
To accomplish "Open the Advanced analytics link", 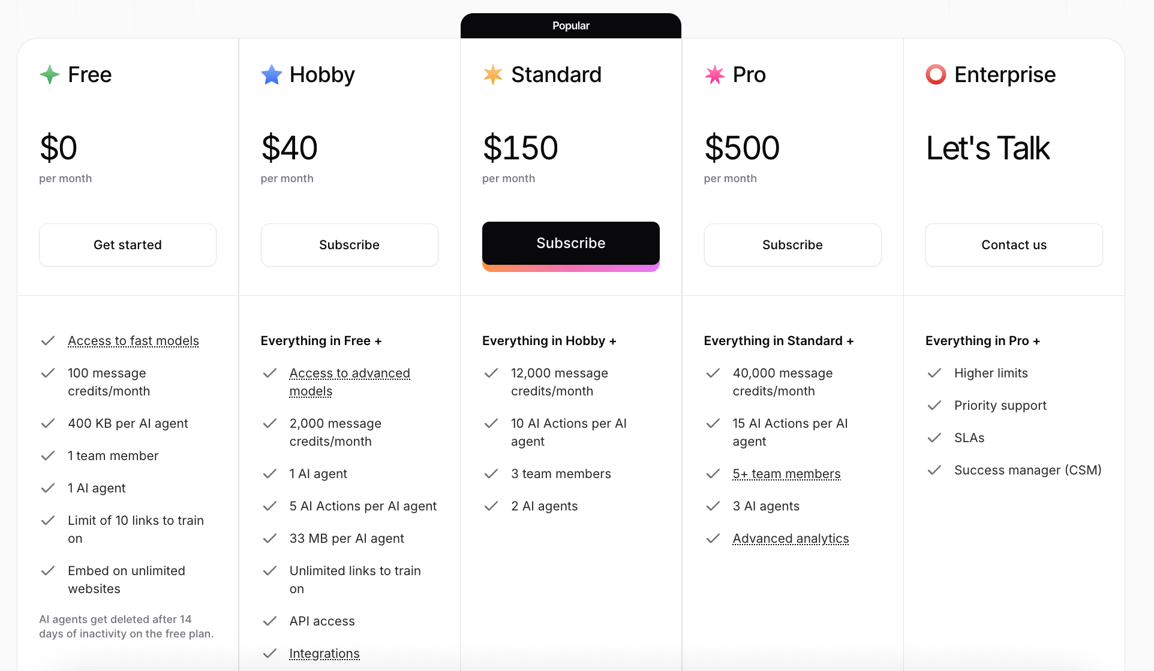I will pos(791,539).
